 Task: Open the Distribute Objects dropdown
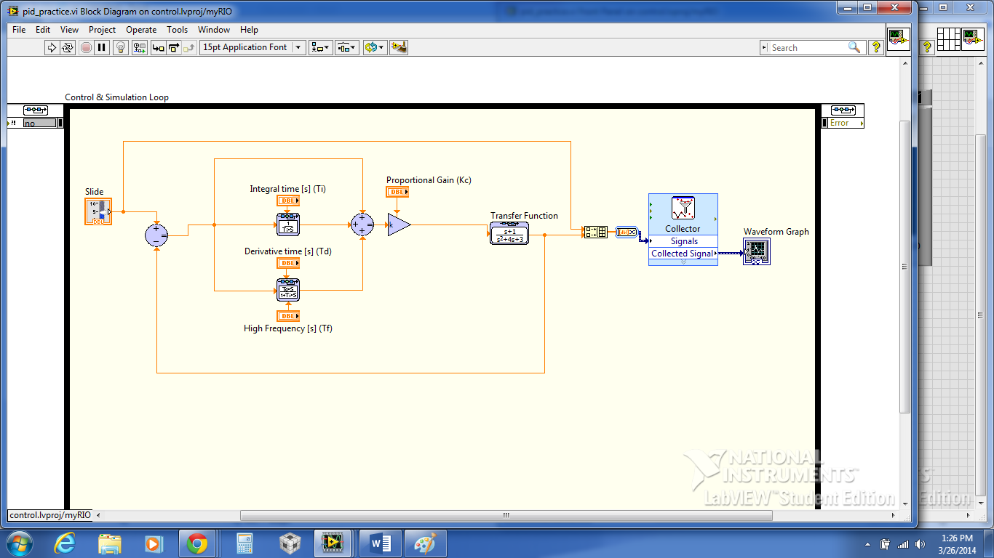click(347, 47)
